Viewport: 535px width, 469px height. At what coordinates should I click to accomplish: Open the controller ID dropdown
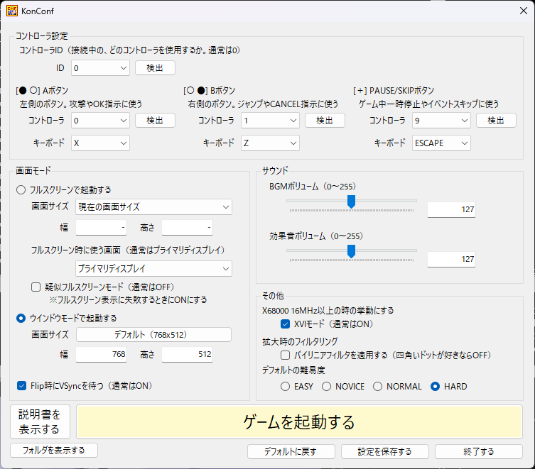coord(99,68)
